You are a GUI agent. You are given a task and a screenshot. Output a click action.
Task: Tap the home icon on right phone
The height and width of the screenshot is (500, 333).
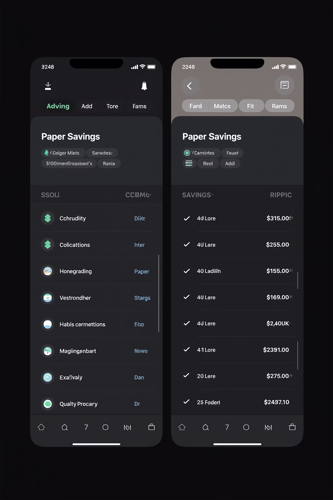coord(182,427)
